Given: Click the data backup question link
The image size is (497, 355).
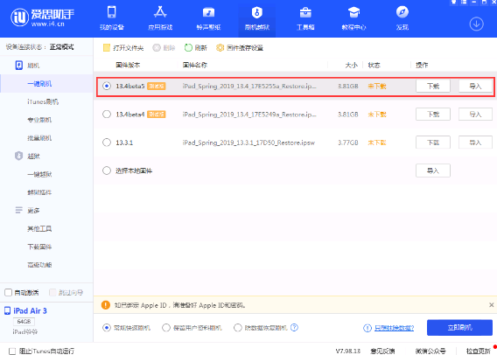Looking at the screenshot, I should [394, 328].
